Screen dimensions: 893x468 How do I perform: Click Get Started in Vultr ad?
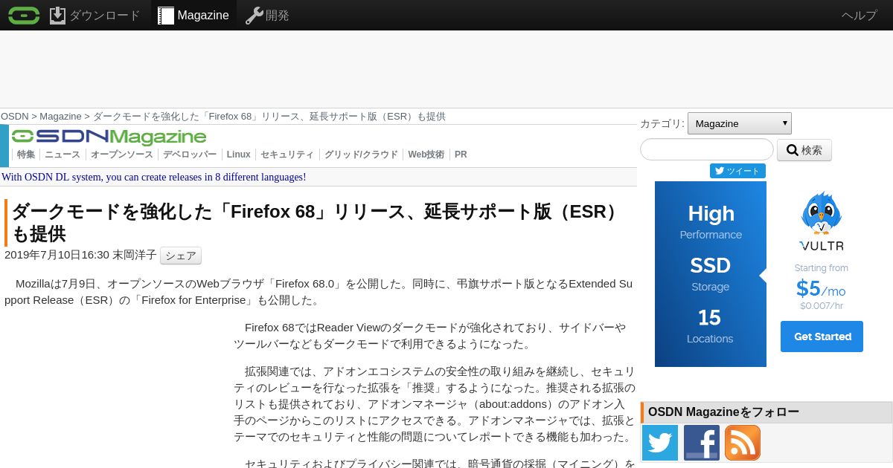pos(822,337)
